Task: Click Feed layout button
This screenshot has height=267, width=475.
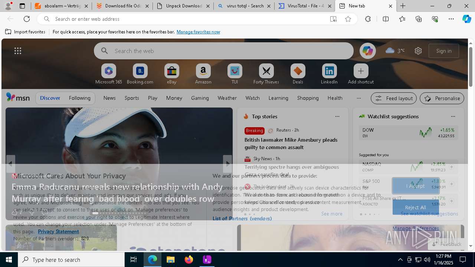Action: [394, 98]
